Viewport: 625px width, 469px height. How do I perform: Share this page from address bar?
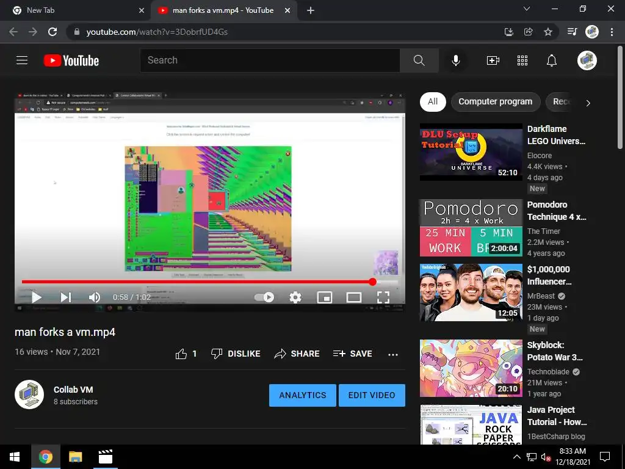pos(528,32)
